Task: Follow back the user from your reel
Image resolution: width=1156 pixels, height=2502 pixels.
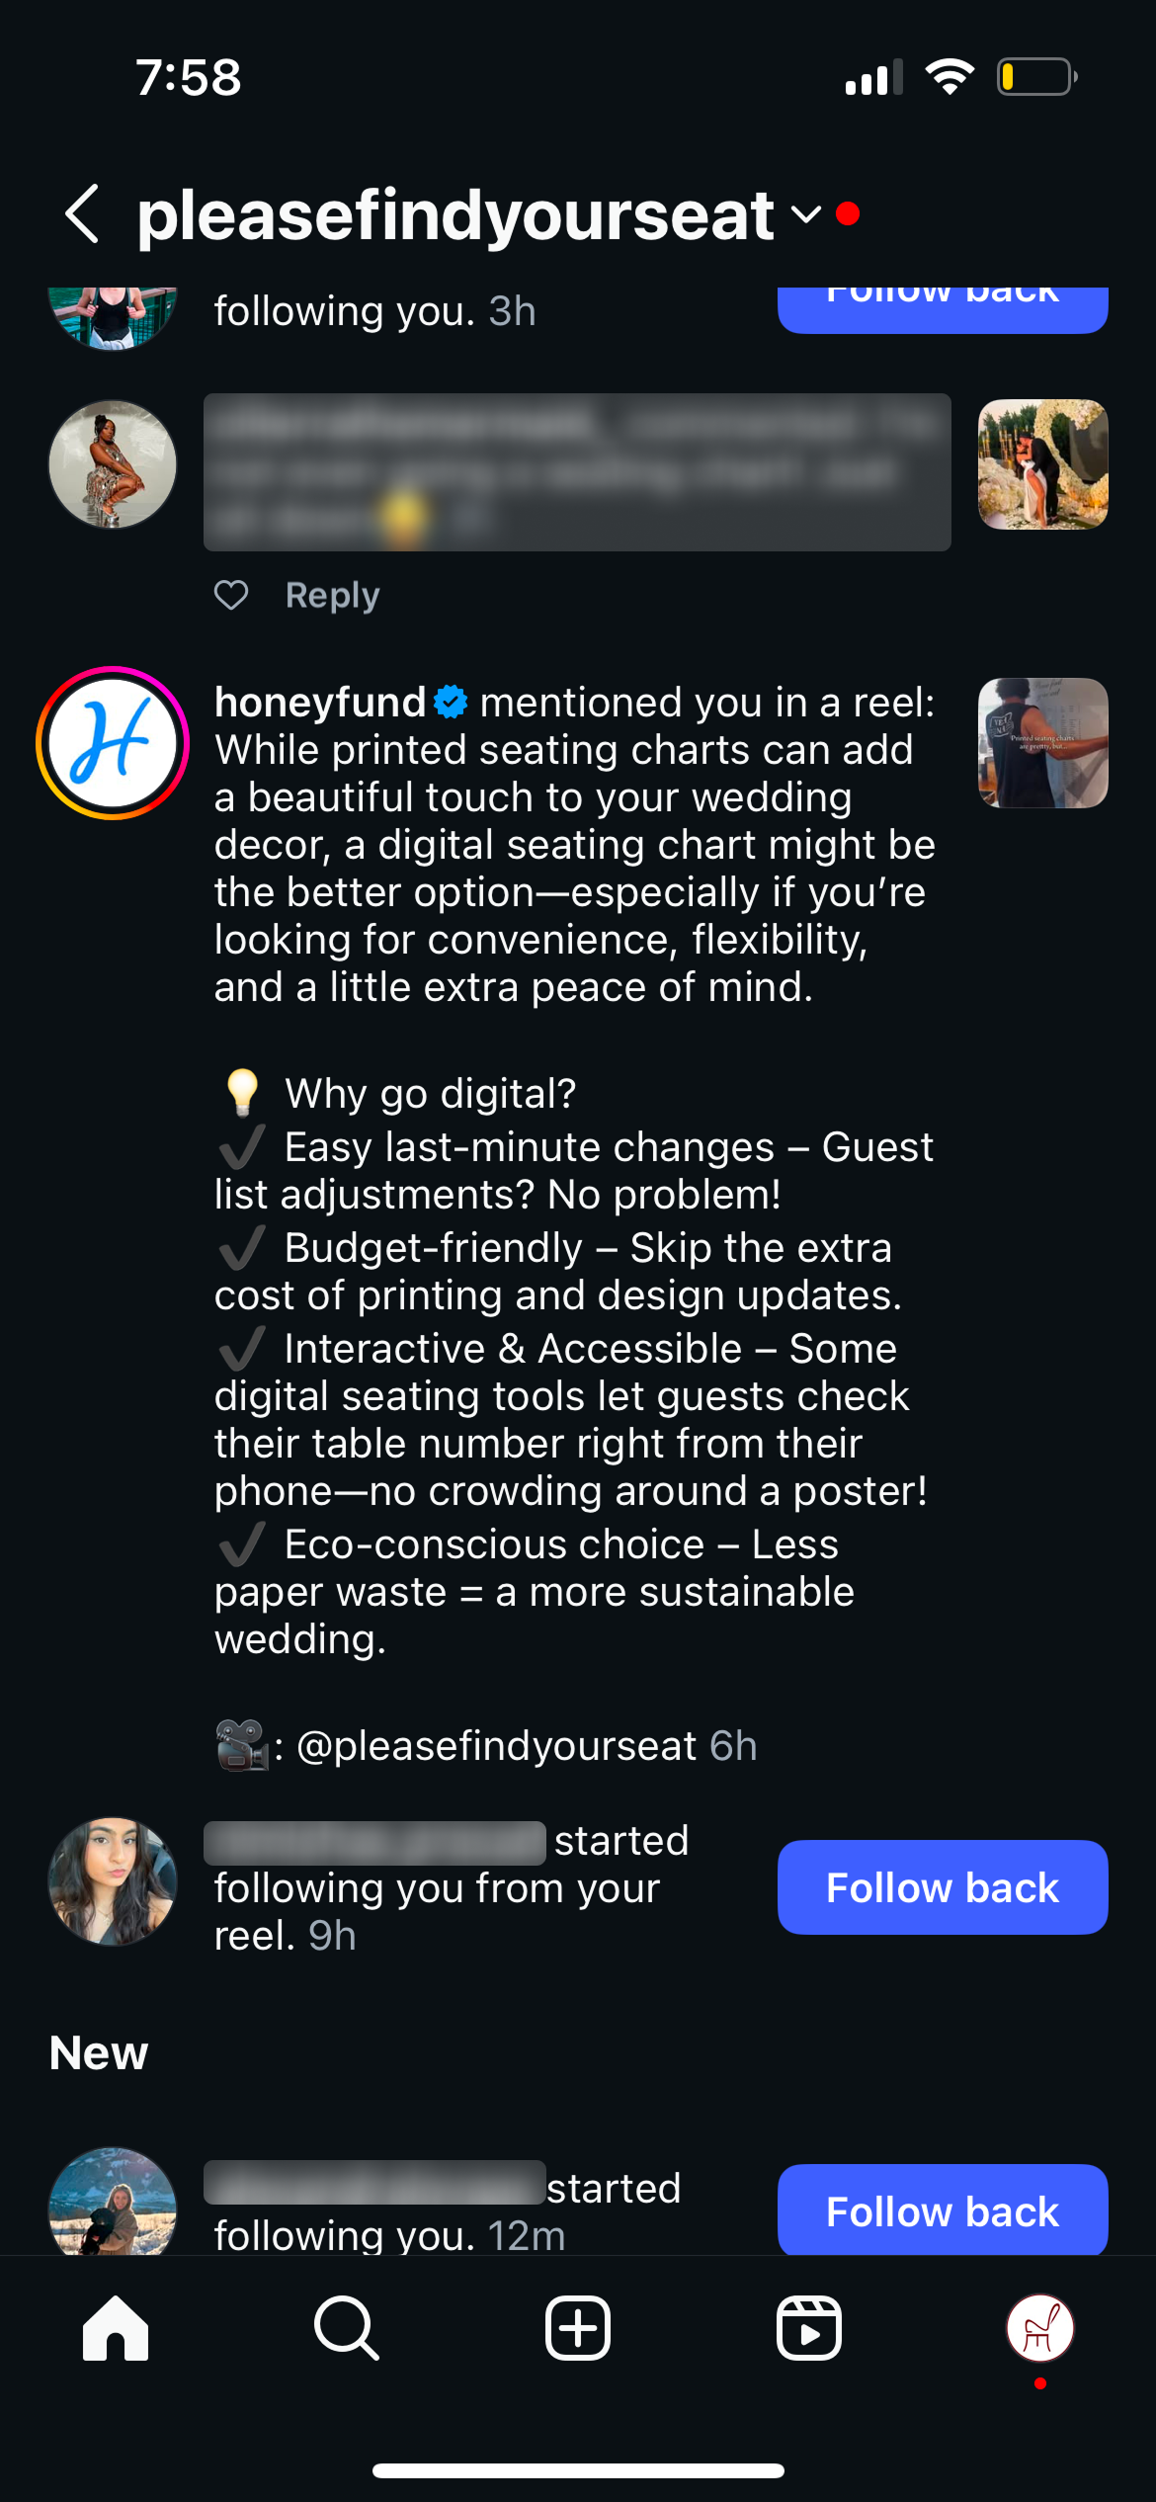Action: [x=942, y=1887]
